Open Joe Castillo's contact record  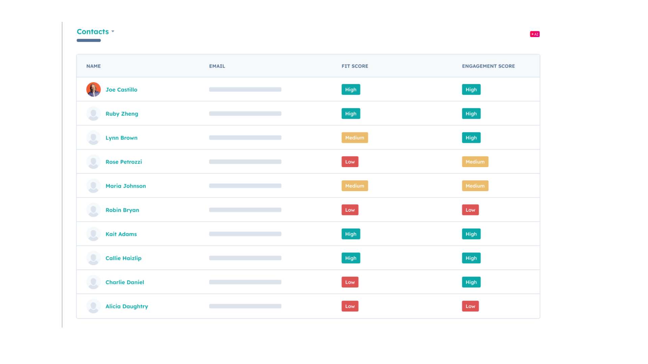pos(122,90)
